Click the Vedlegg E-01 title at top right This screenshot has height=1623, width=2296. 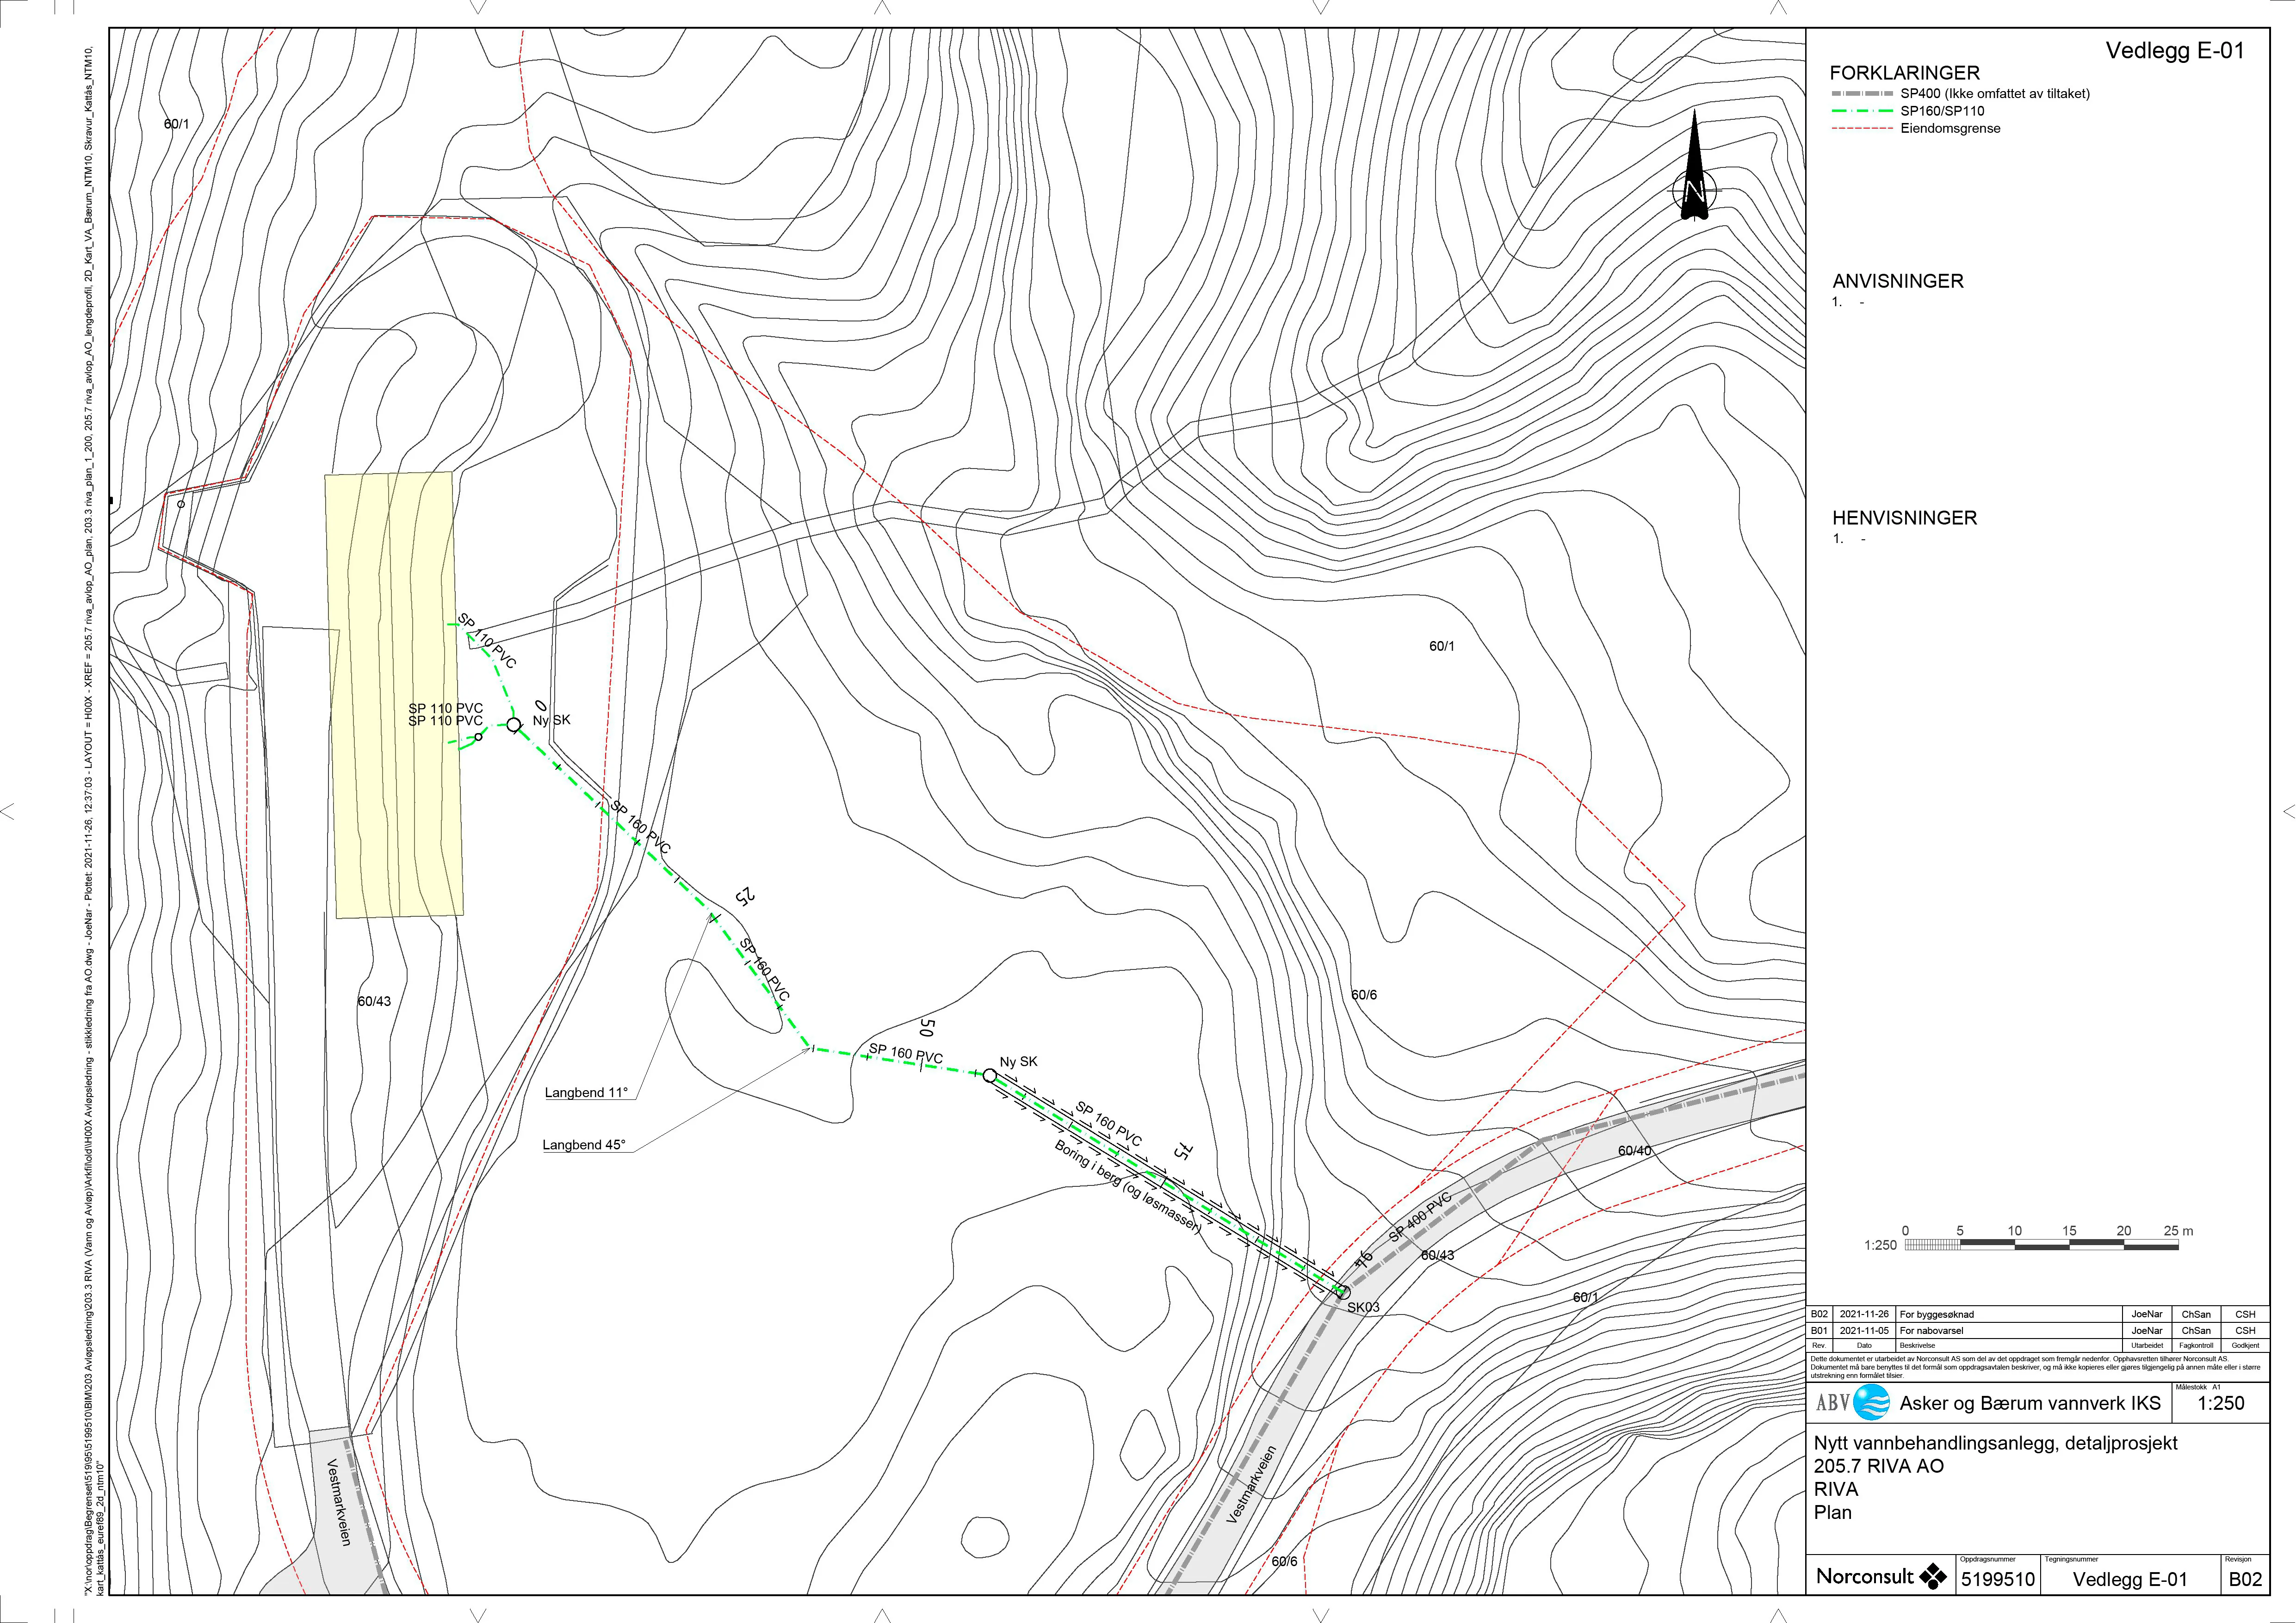[x=2175, y=51]
